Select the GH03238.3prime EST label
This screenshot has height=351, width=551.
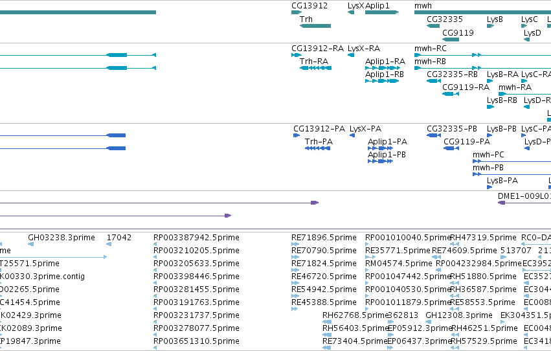61,238
